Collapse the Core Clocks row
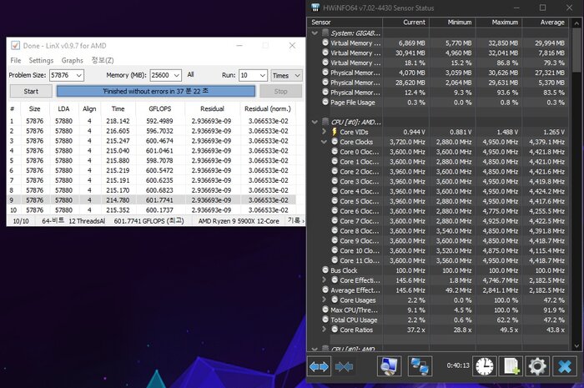 (x=324, y=142)
